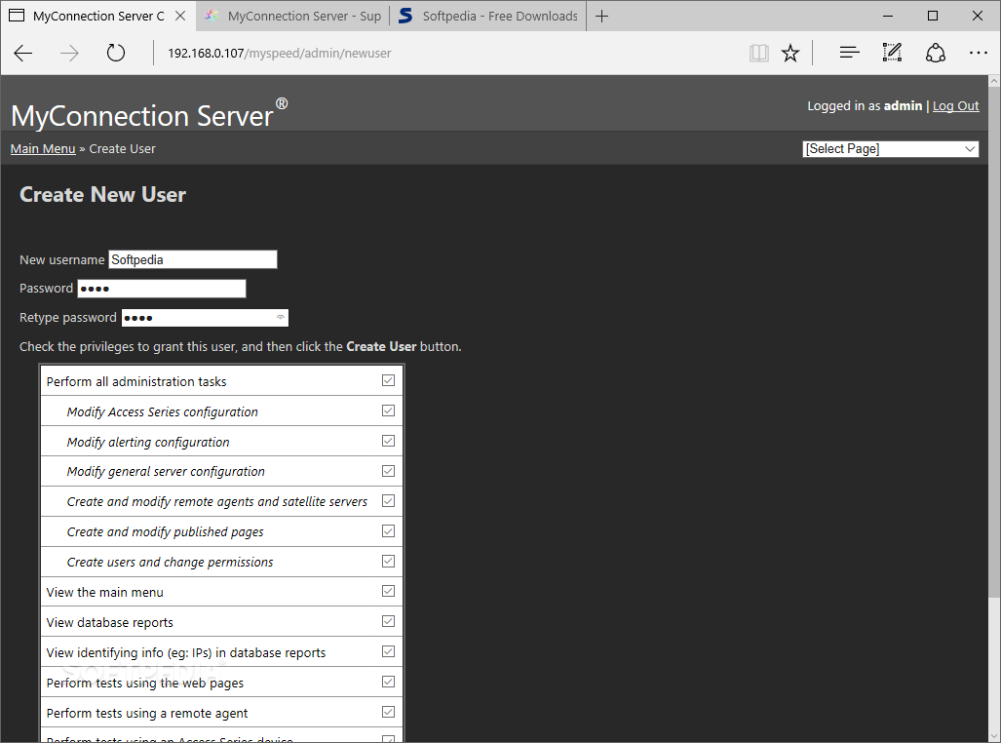Viewport: 1001px width, 743px height.
Task: Toggle Modify Access Series configuration checkbox
Action: 388,411
